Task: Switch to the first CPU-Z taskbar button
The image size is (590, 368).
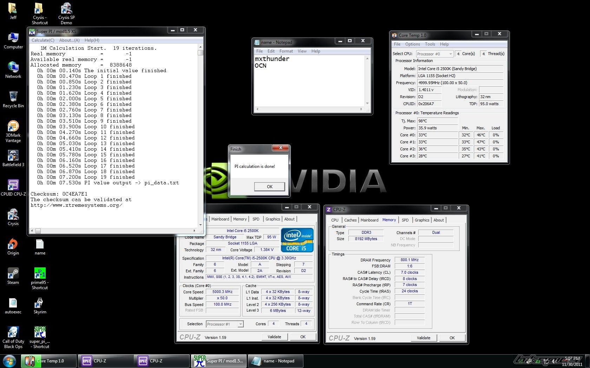Action: click(x=105, y=361)
